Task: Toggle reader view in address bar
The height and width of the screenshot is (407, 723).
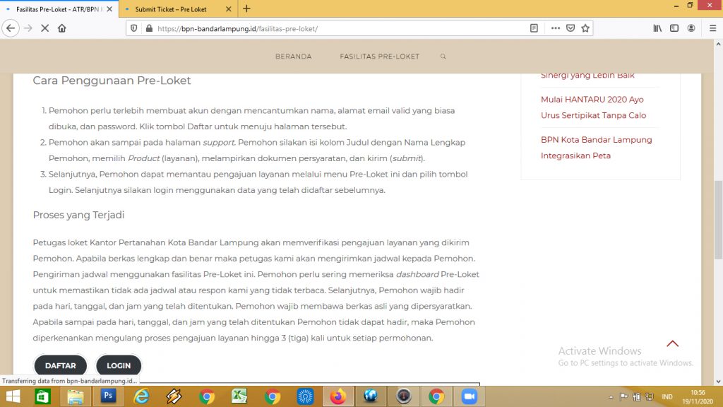Action: click(x=534, y=28)
